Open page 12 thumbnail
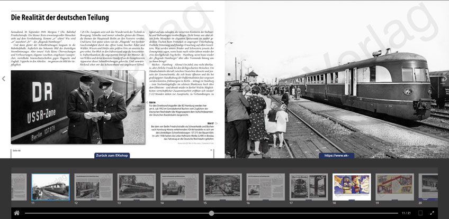The image size is (449, 219). (93, 187)
